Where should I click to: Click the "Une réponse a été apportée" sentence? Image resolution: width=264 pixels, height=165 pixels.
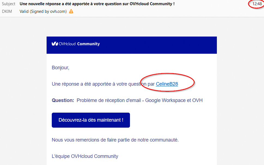(98, 84)
